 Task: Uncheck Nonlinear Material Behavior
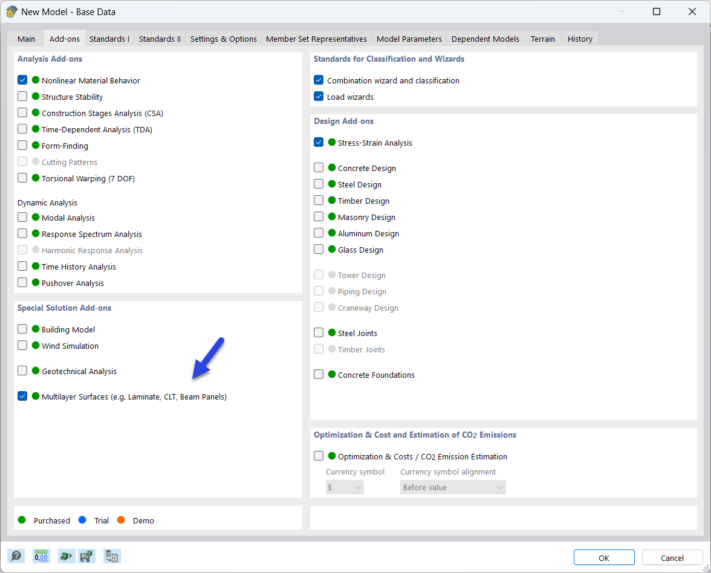22,79
